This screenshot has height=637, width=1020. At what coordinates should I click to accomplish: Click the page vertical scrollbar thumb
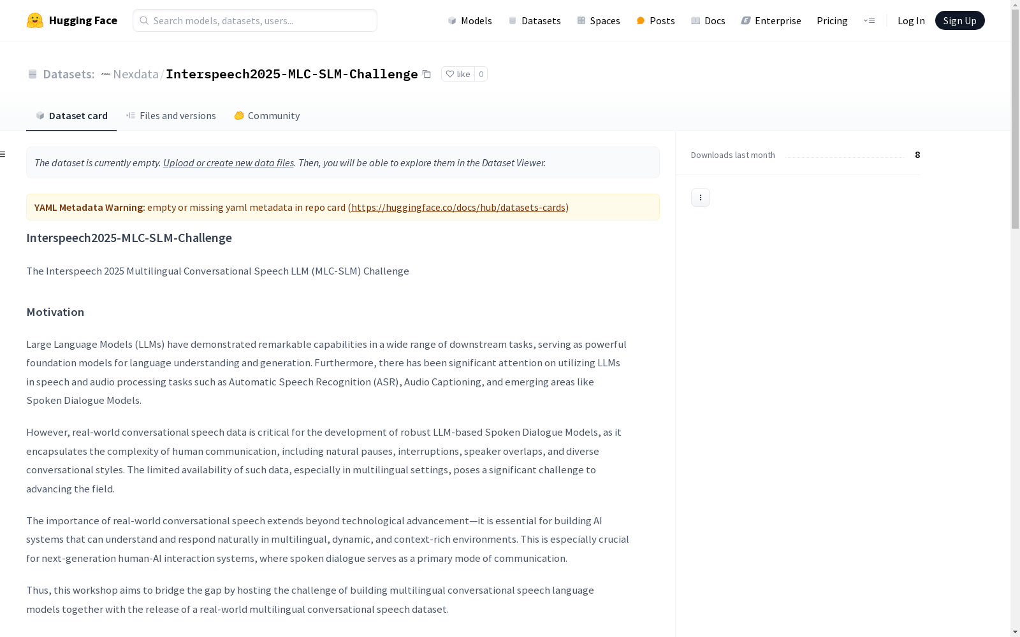pyautogui.click(x=1015, y=119)
